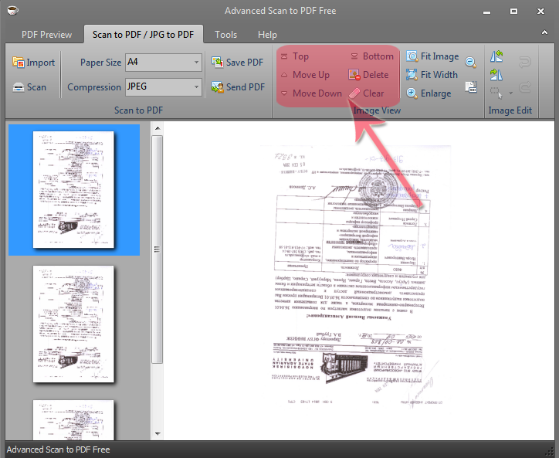Clear all images with the Clear eraser
Viewport: 559px width, 458px height.
(x=366, y=93)
